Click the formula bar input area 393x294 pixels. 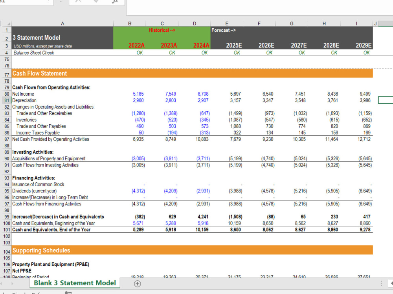(x=259, y=7)
